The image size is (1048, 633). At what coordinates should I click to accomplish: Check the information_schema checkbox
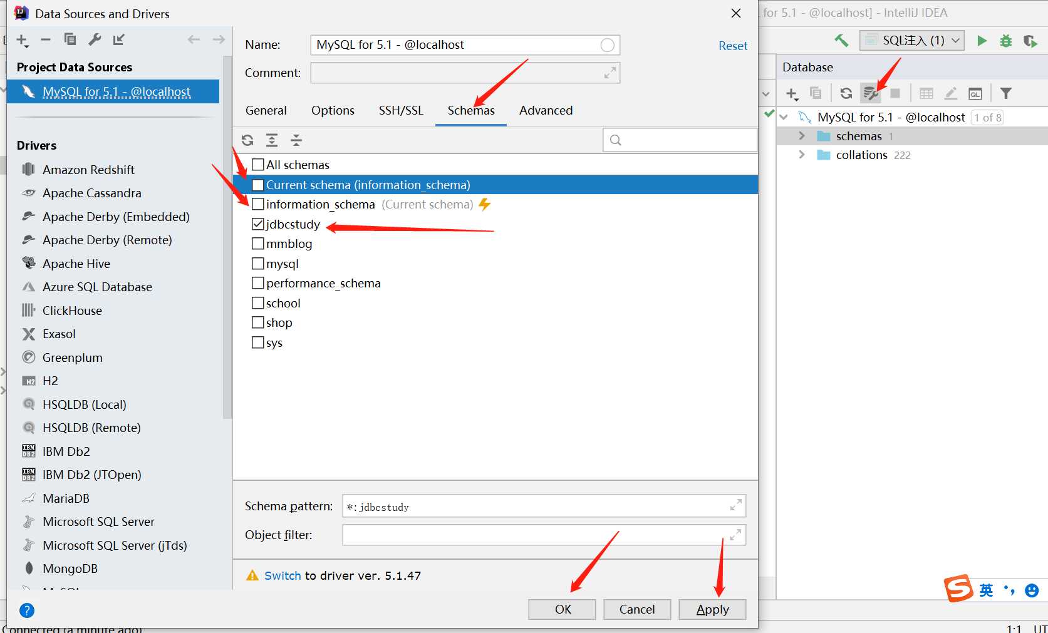(x=257, y=204)
